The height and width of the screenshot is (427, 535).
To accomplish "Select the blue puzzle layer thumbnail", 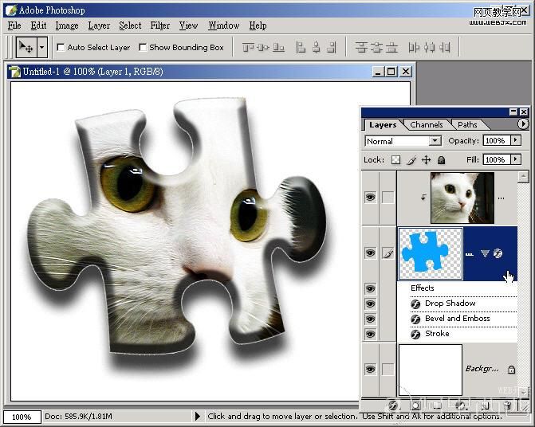I will coord(431,254).
